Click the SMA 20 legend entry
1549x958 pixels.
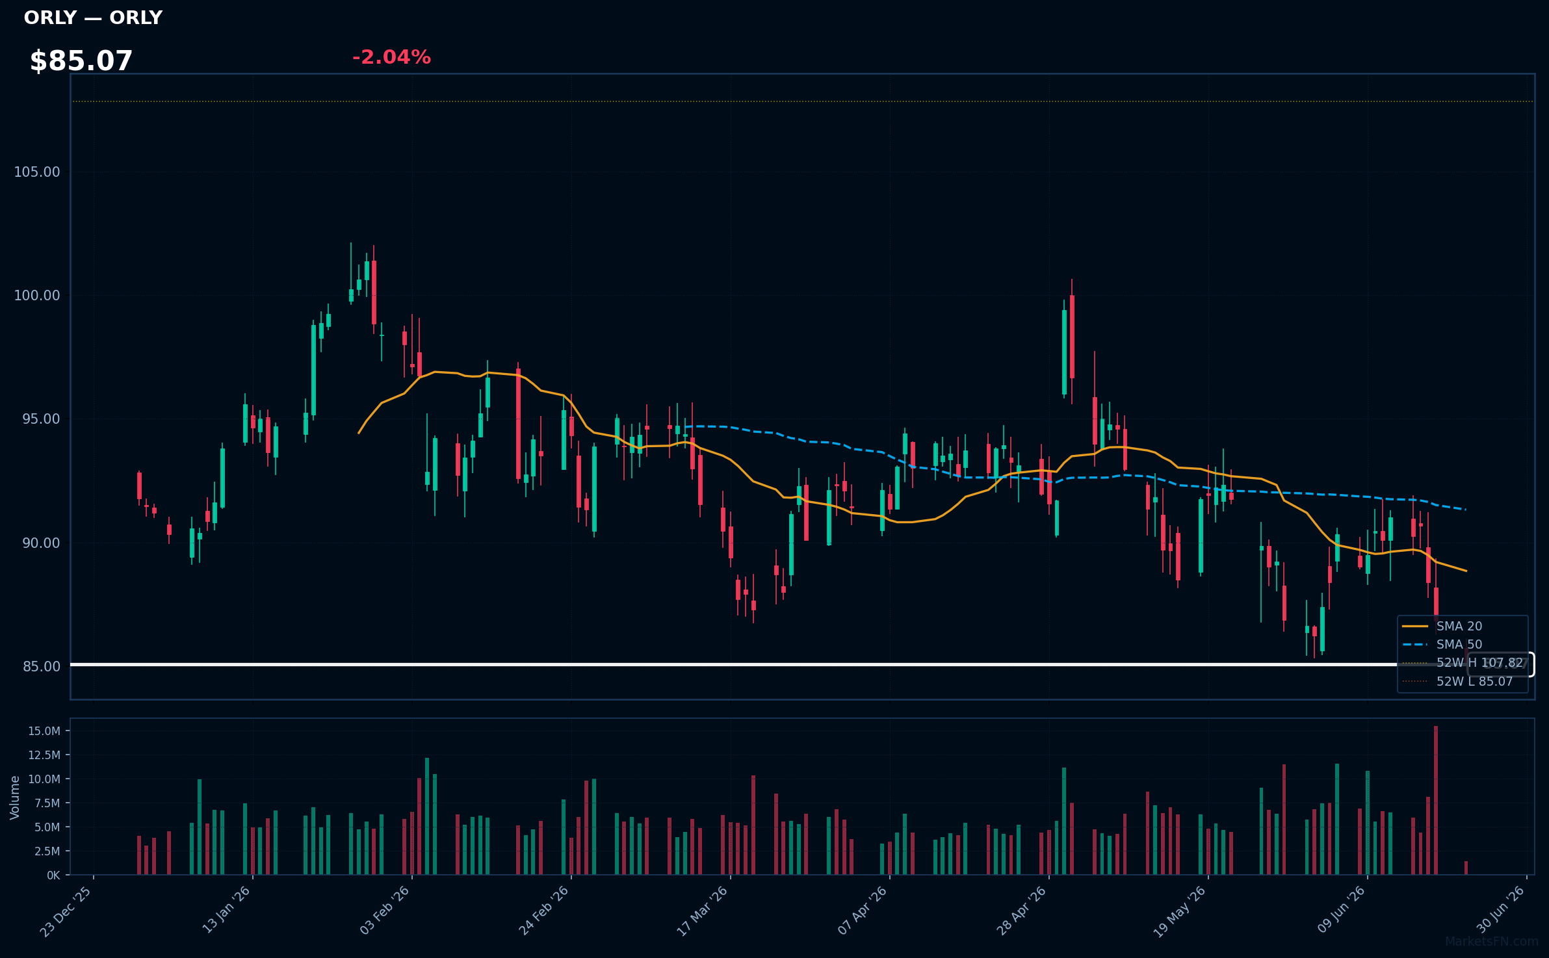pos(1442,626)
